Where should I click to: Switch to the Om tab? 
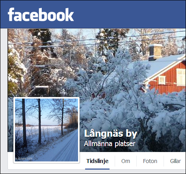point(126,161)
